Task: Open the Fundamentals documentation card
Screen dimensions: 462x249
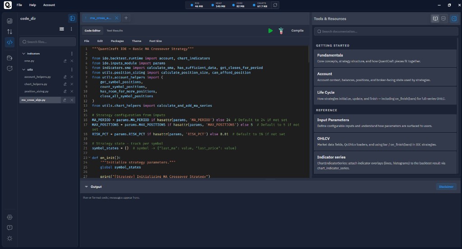Action: pyautogui.click(x=385, y=58)
